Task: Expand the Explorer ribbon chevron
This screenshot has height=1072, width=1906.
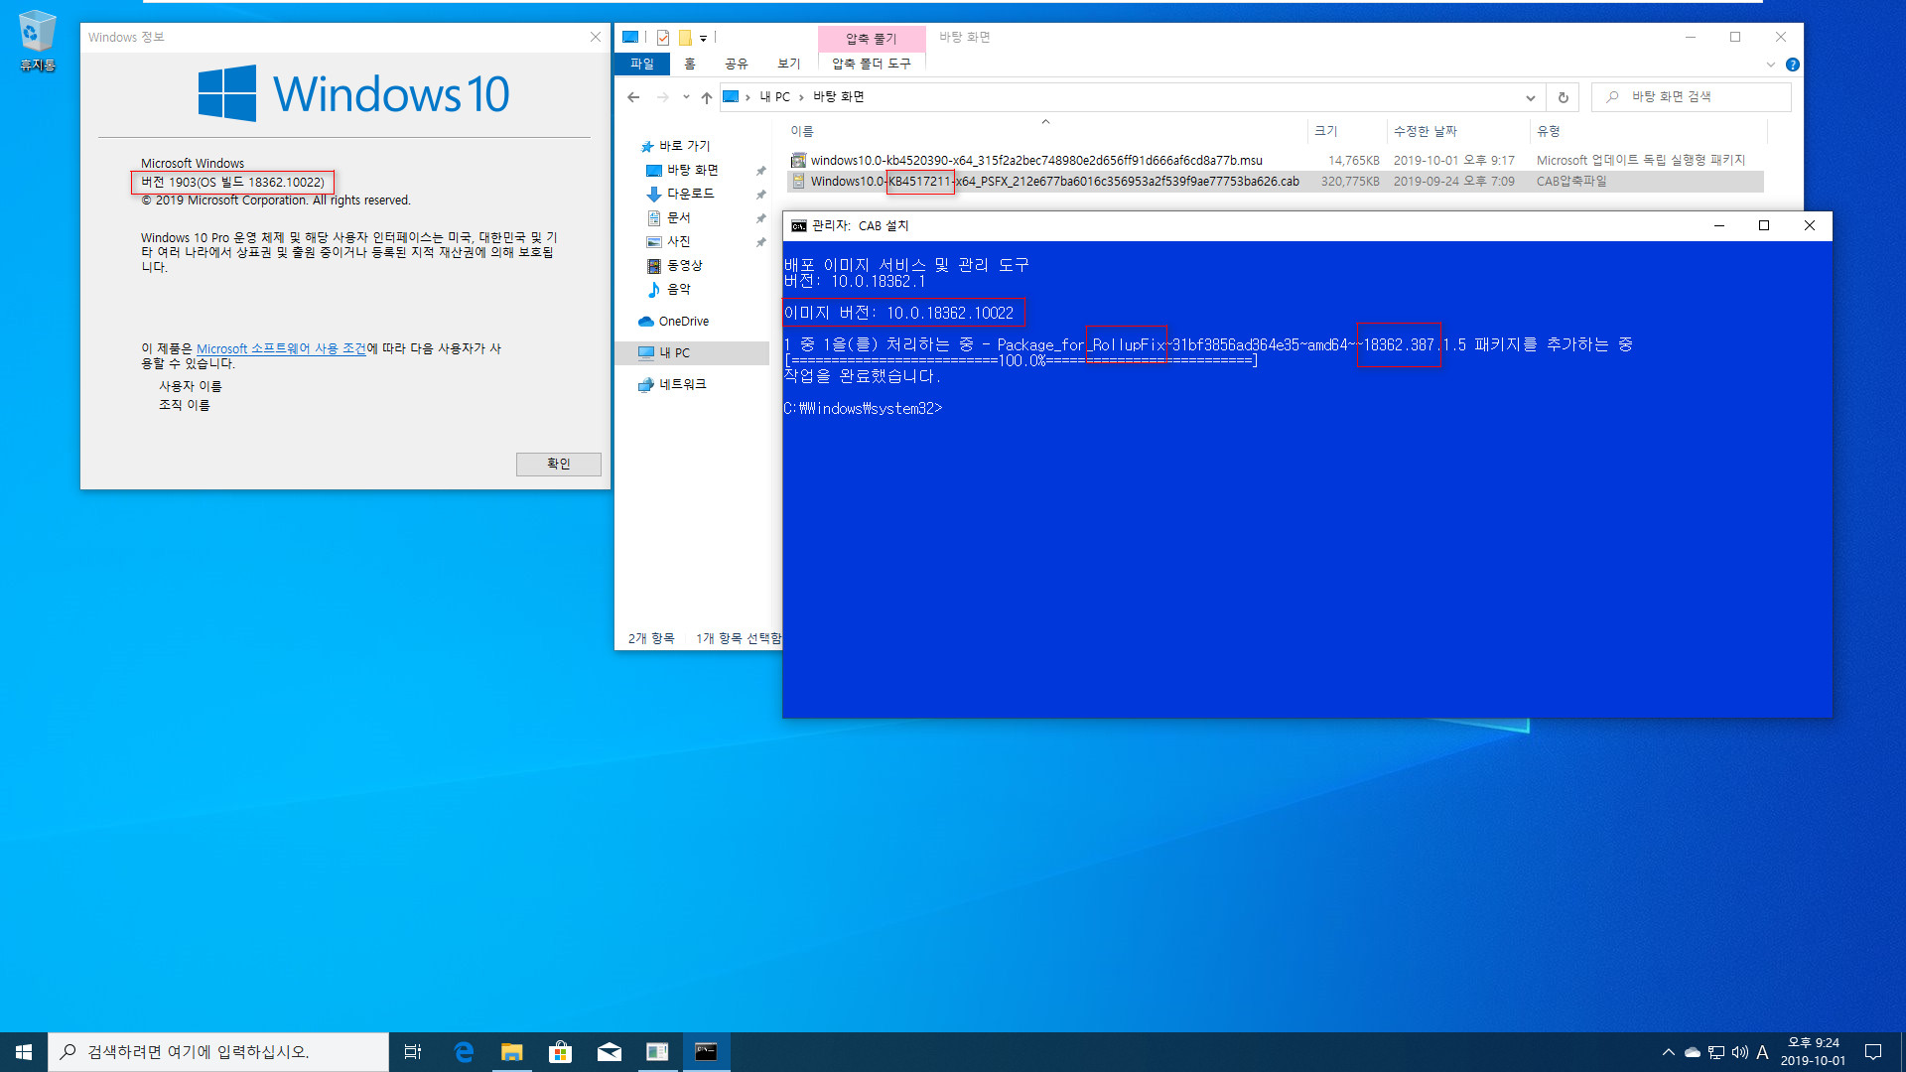Action: click(1770, 65)
